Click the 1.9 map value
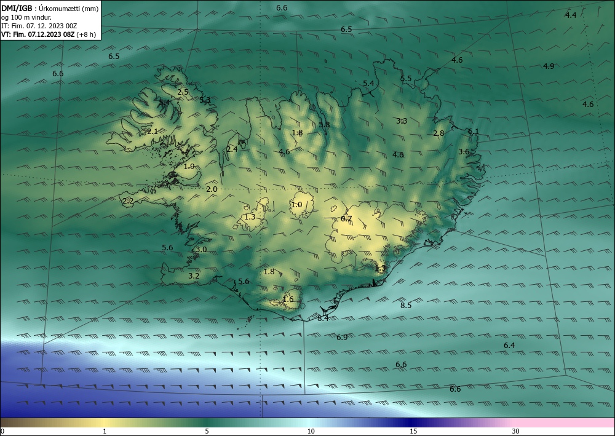This screenshot has height=436, width=615. point(189,167)
